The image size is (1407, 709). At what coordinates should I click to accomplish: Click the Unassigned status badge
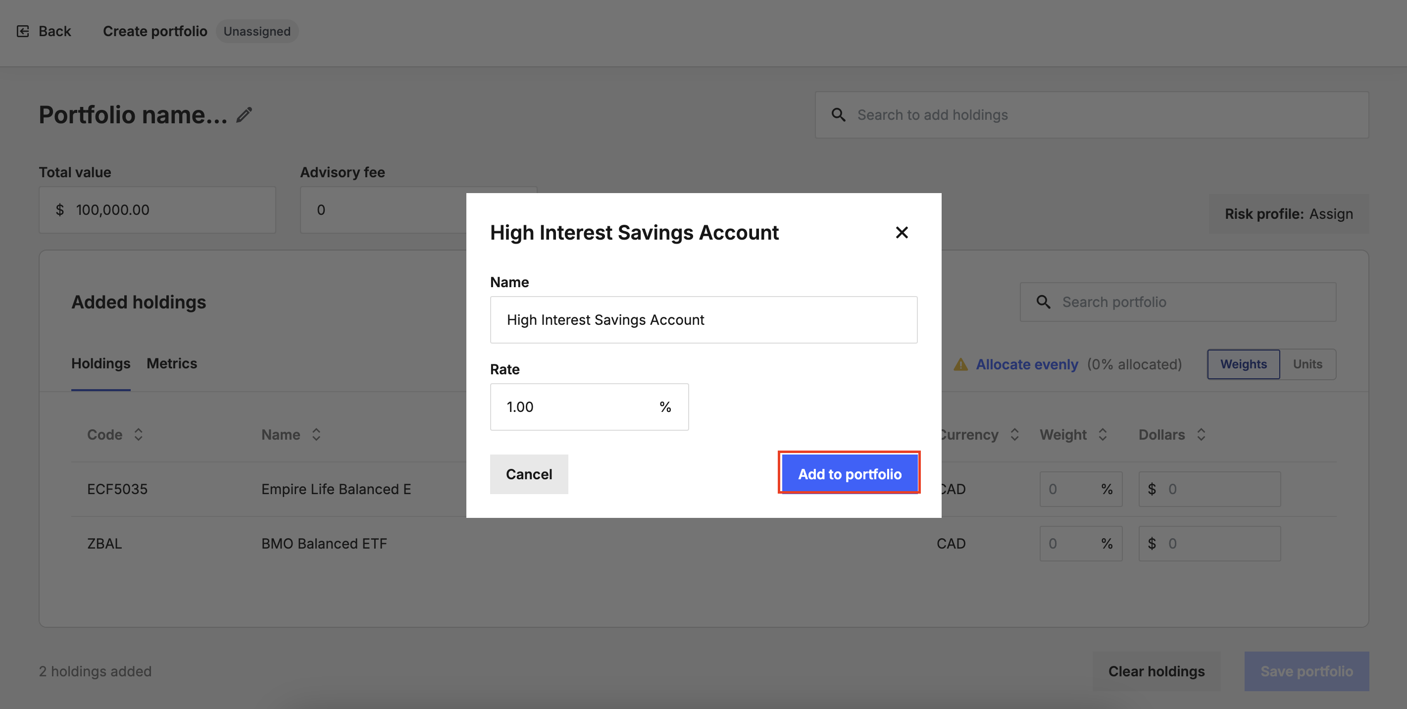pos(257,31)
